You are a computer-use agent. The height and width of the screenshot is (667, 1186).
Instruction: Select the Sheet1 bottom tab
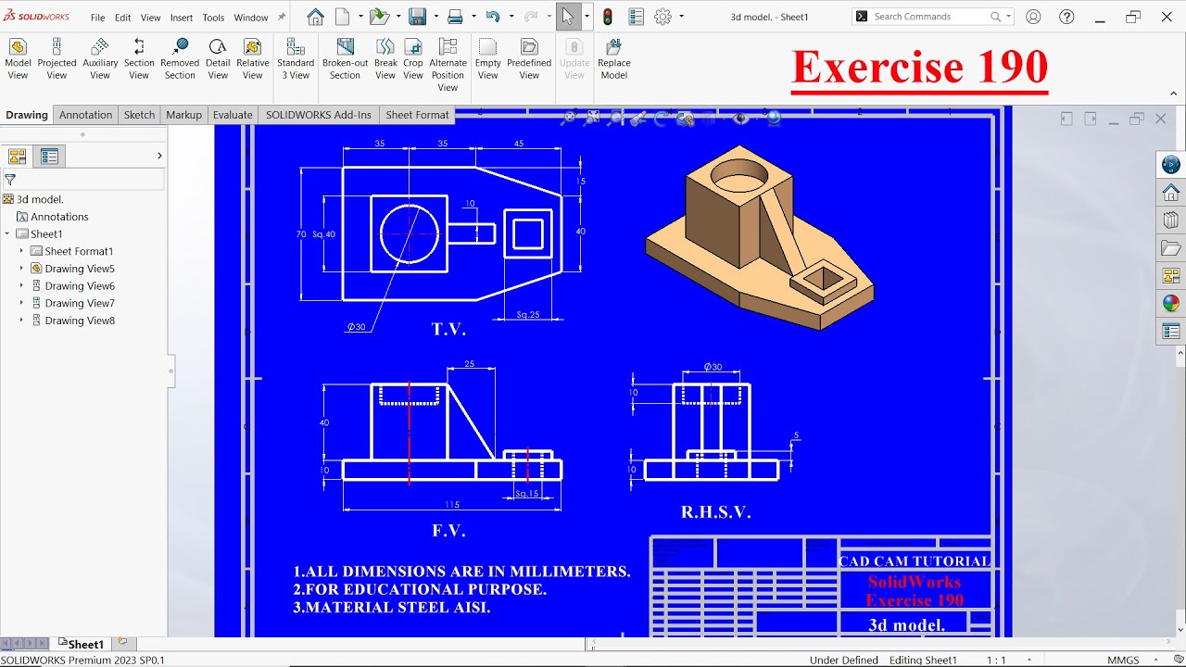coord(83,644)
